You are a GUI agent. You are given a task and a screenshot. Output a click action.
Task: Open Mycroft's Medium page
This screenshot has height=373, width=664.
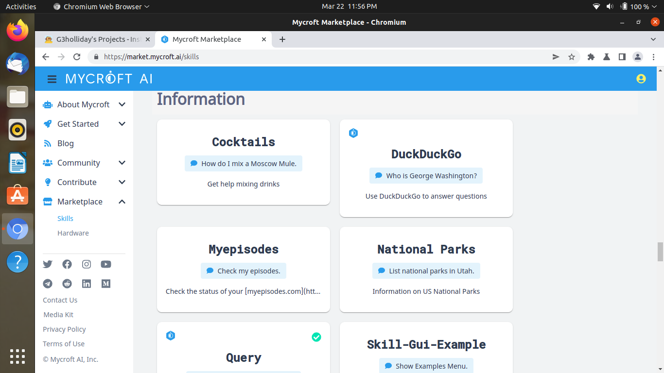[x=106, y=284]
